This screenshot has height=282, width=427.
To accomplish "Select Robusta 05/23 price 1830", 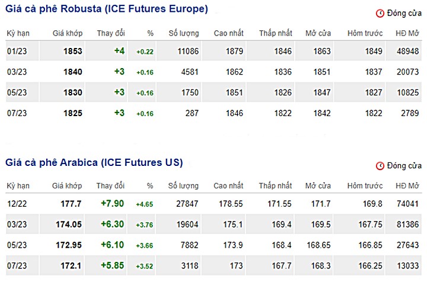I will click(73, 92).
